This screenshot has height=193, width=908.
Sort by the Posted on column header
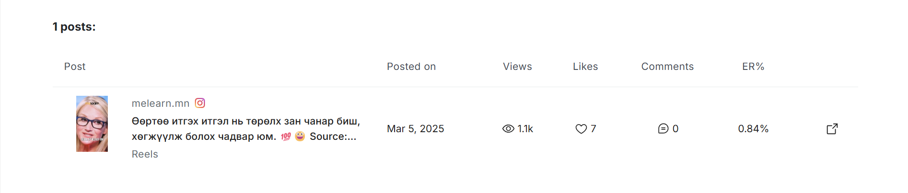(411, 67)
